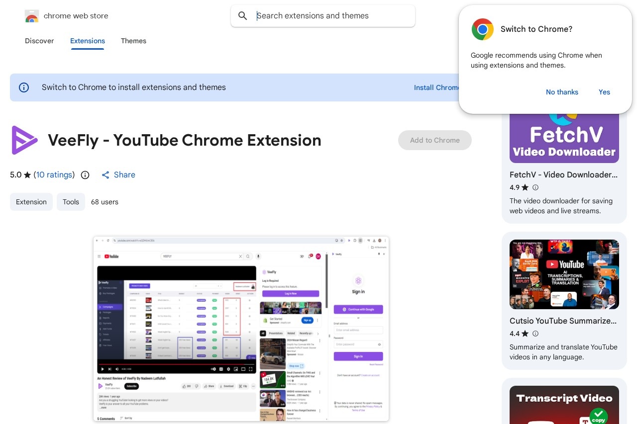This screenshot has width=637, height=424.
Task: Select the Tools category chip
Action: pos(71,202)
